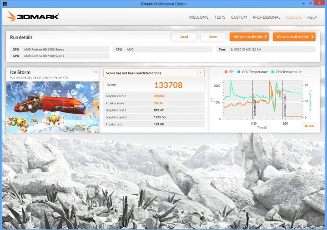This screenshot has height=230, width=327.
Task: Click 'Score has not been validated online' message
Action: coord(133,73)
